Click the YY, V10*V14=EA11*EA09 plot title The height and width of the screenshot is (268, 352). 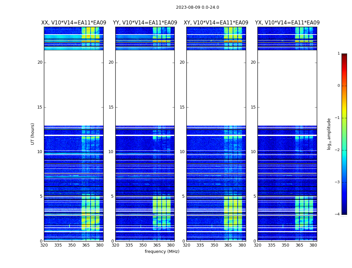(x=145, y=23)
